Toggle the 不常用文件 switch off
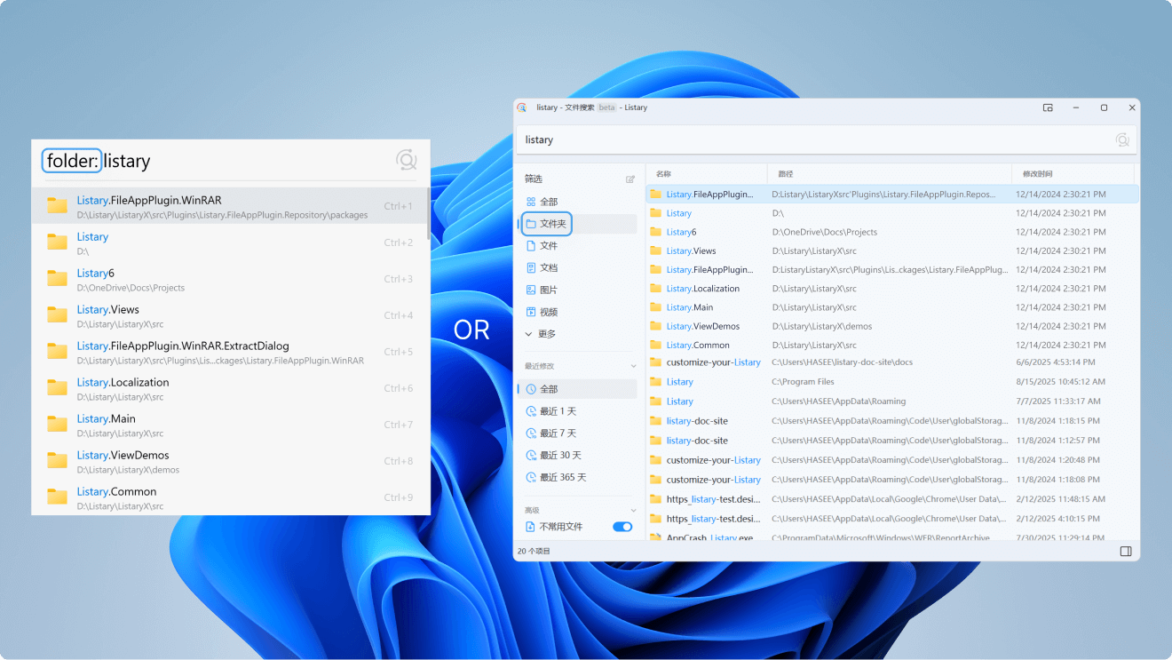1172x660 pixels. [622, 527]
